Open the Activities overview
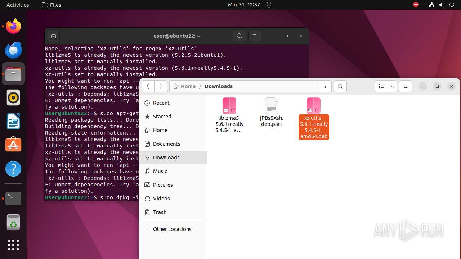 click(x=18, y=5)
